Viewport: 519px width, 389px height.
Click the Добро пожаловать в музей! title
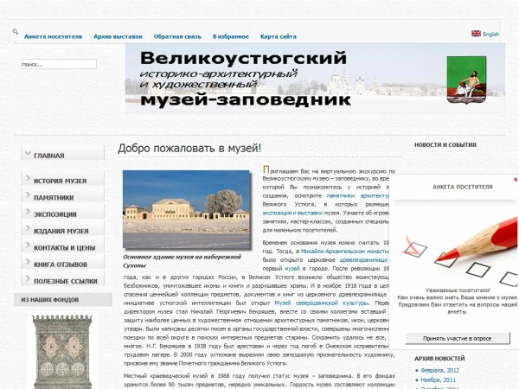point(189,148)
